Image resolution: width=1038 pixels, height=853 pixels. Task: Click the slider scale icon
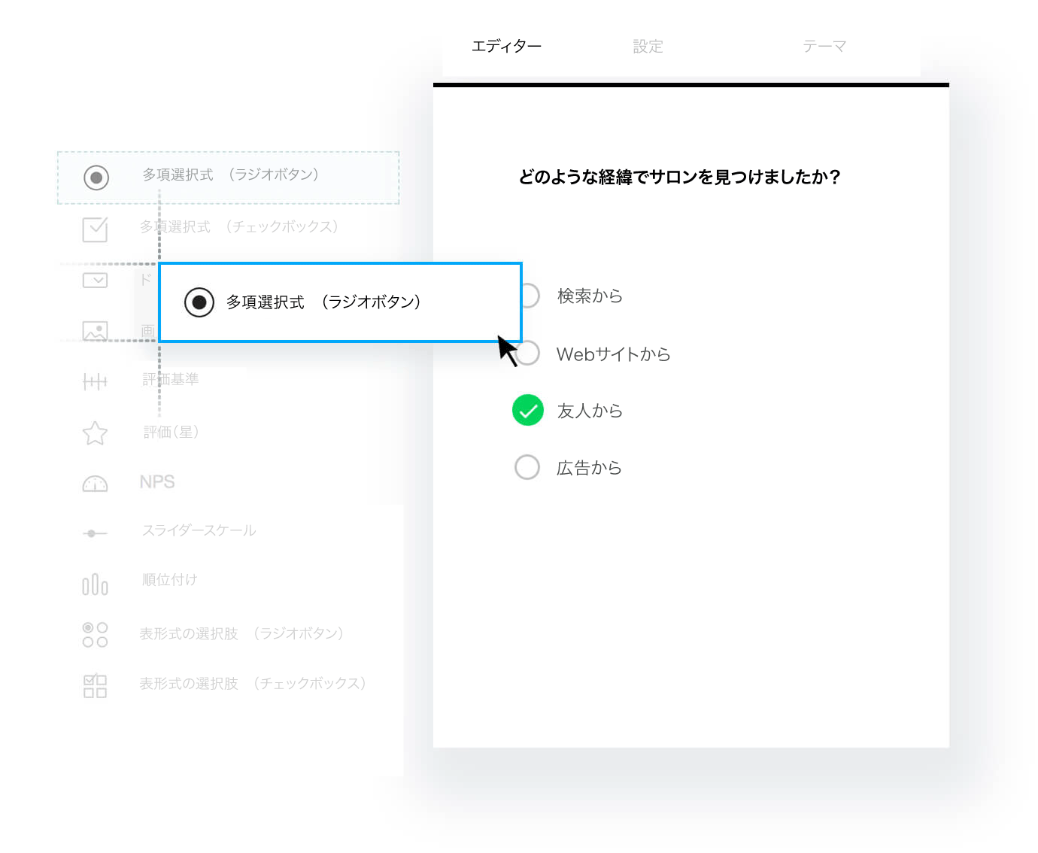click(95, 533)
